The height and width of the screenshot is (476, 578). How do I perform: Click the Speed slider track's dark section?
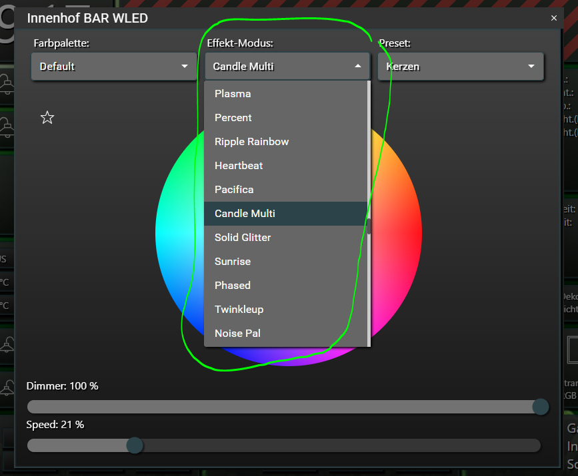tap(341, 445)
